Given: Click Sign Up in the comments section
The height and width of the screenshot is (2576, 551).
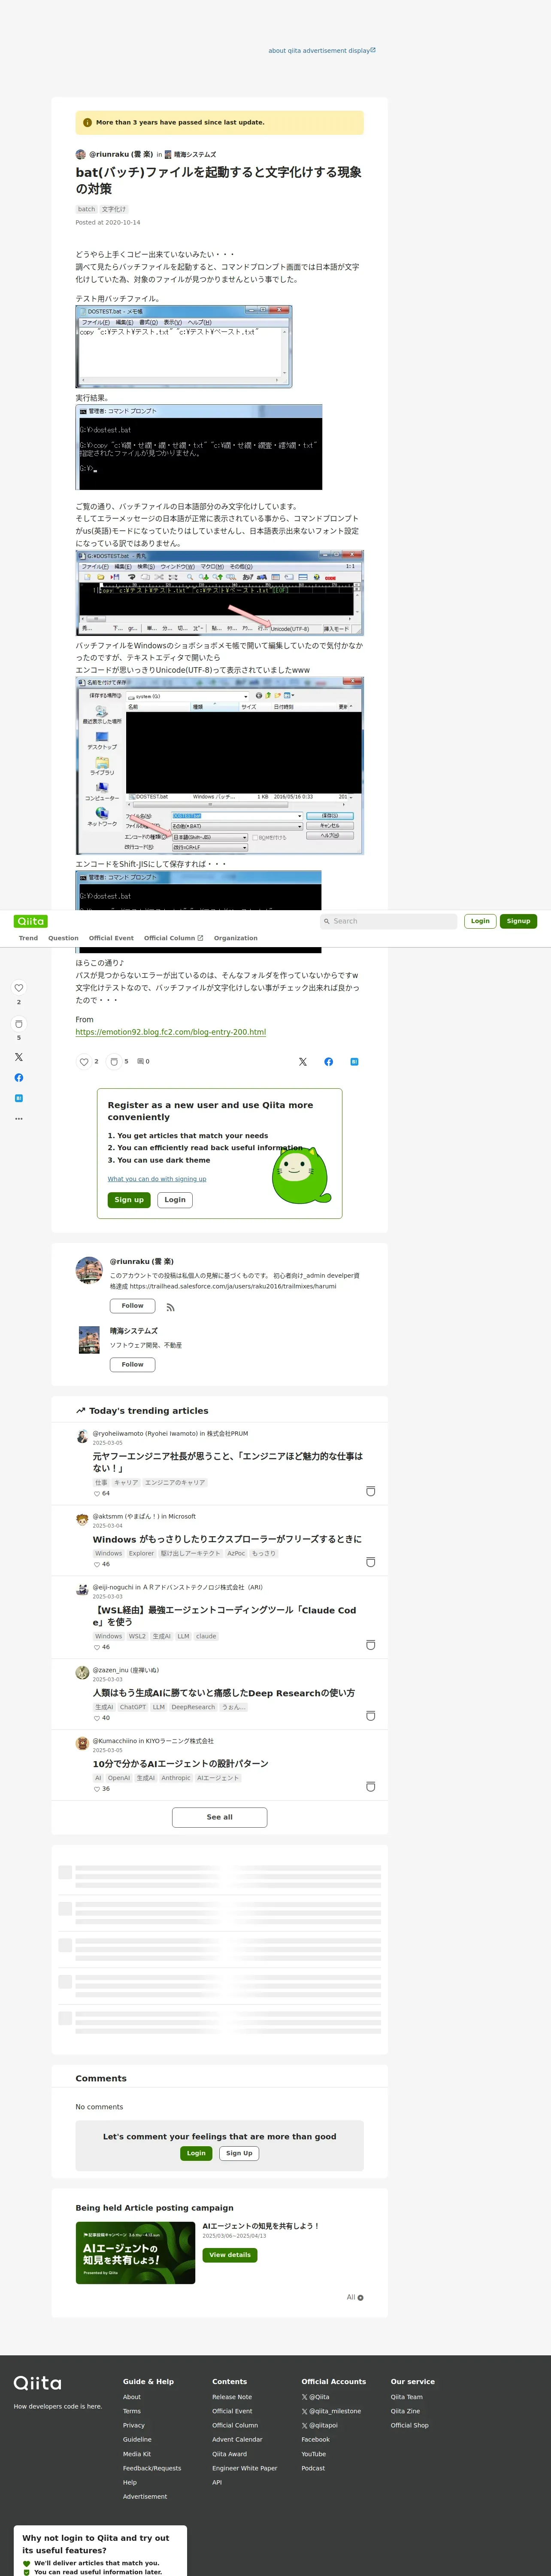Looking at the screenshot, I should (239, 2153).
